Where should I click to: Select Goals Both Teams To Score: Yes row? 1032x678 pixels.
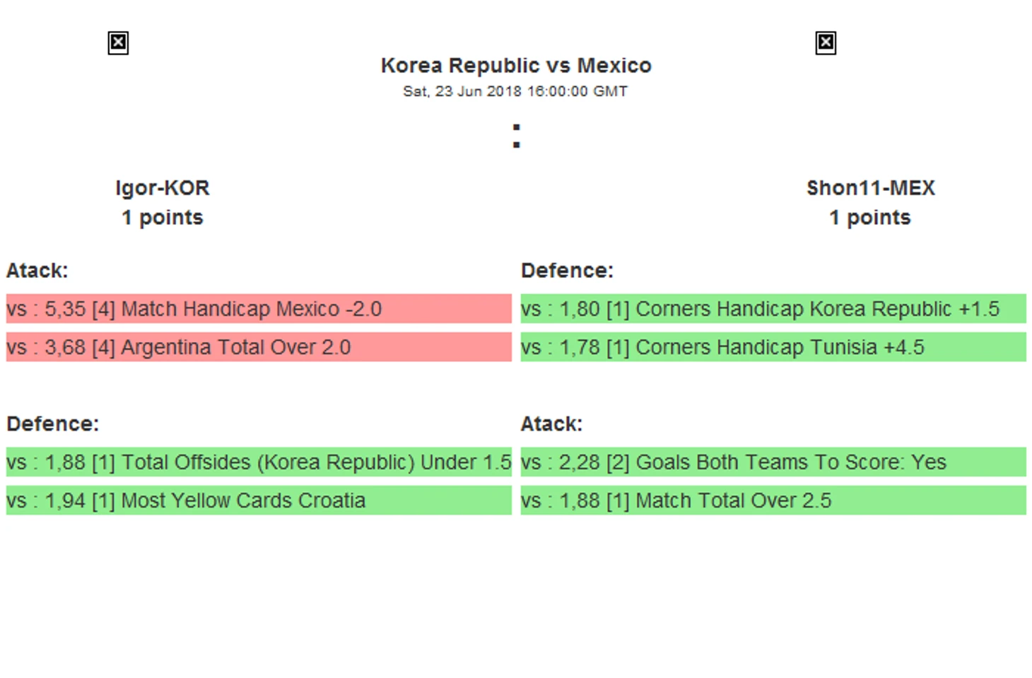click(773, 462)
